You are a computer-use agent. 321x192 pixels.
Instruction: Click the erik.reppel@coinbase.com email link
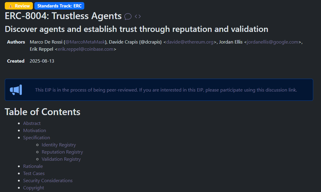click(86, 49)
